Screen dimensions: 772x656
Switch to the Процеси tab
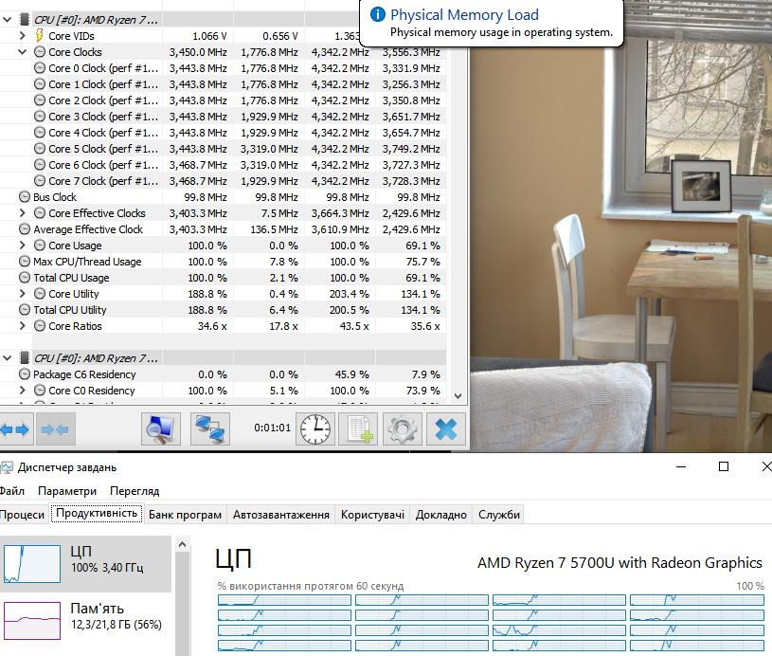(x=22, y=515)
